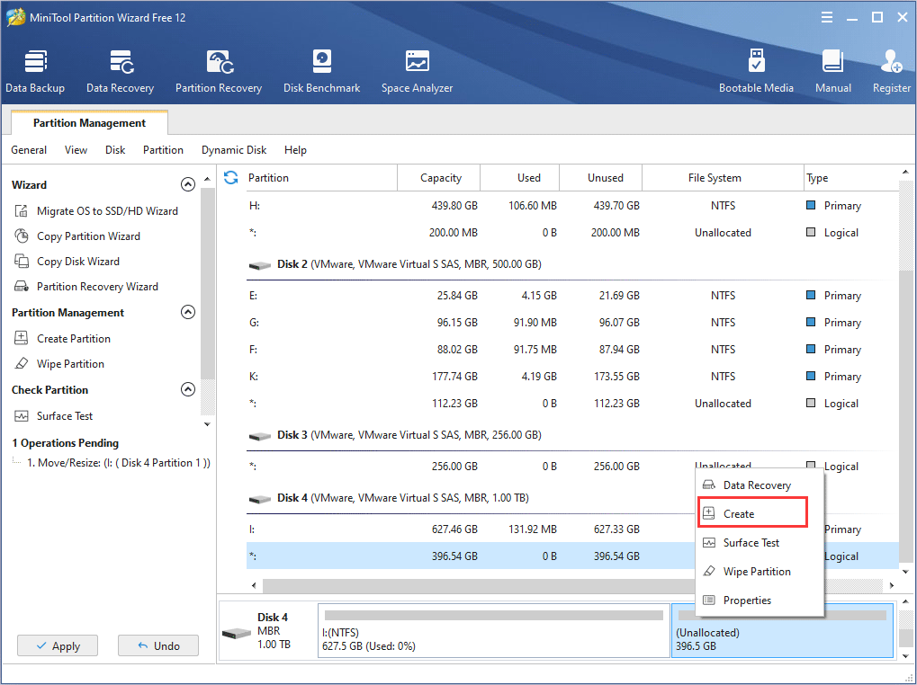This screenshot has width=917, height=685.
Task: Click the horizontal scrollbar of partition list
Action: (479, 585)
